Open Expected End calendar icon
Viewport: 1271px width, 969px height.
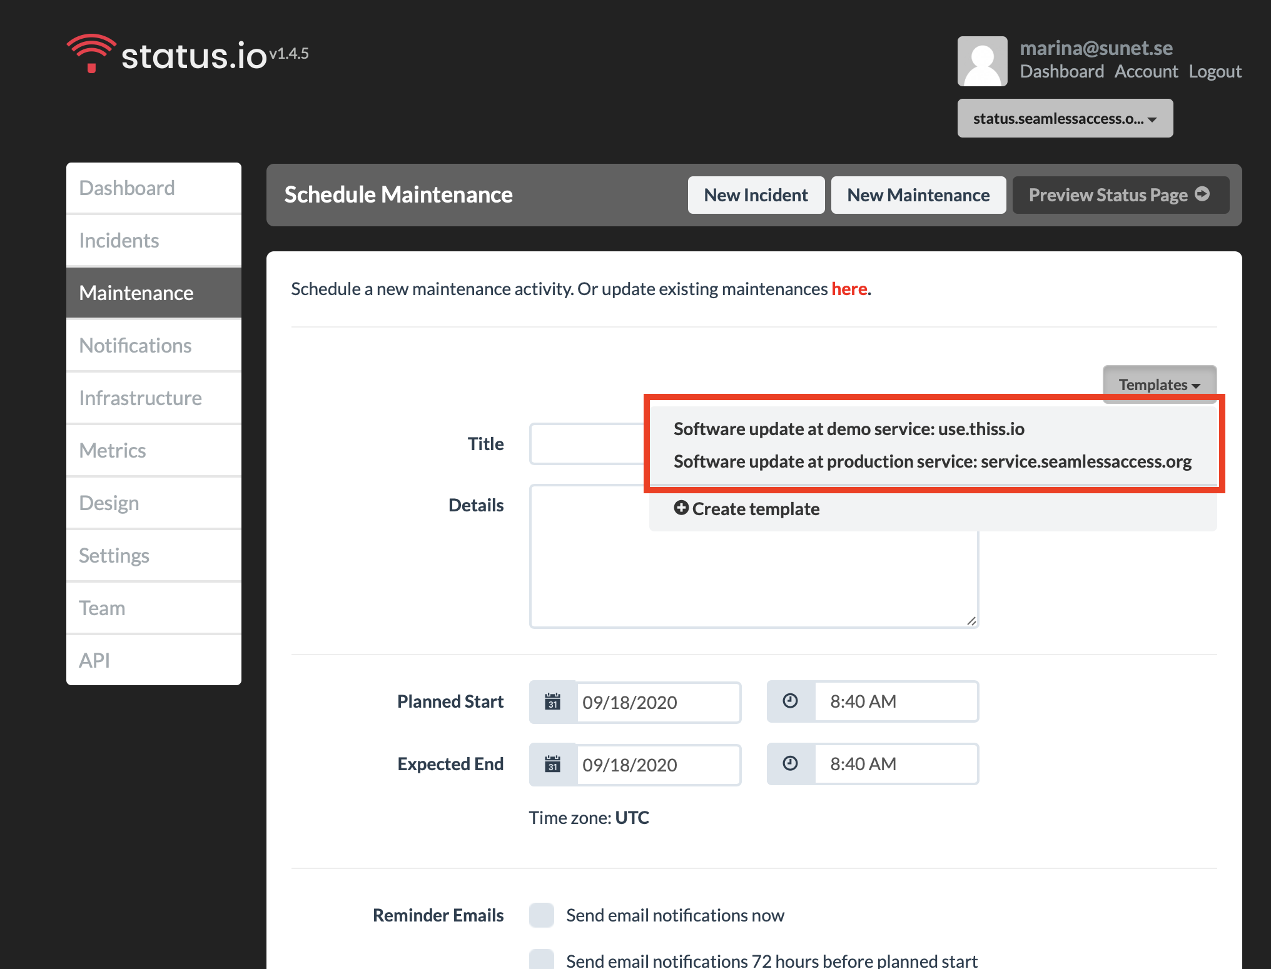pyautogui.click(x=552, y=764)
